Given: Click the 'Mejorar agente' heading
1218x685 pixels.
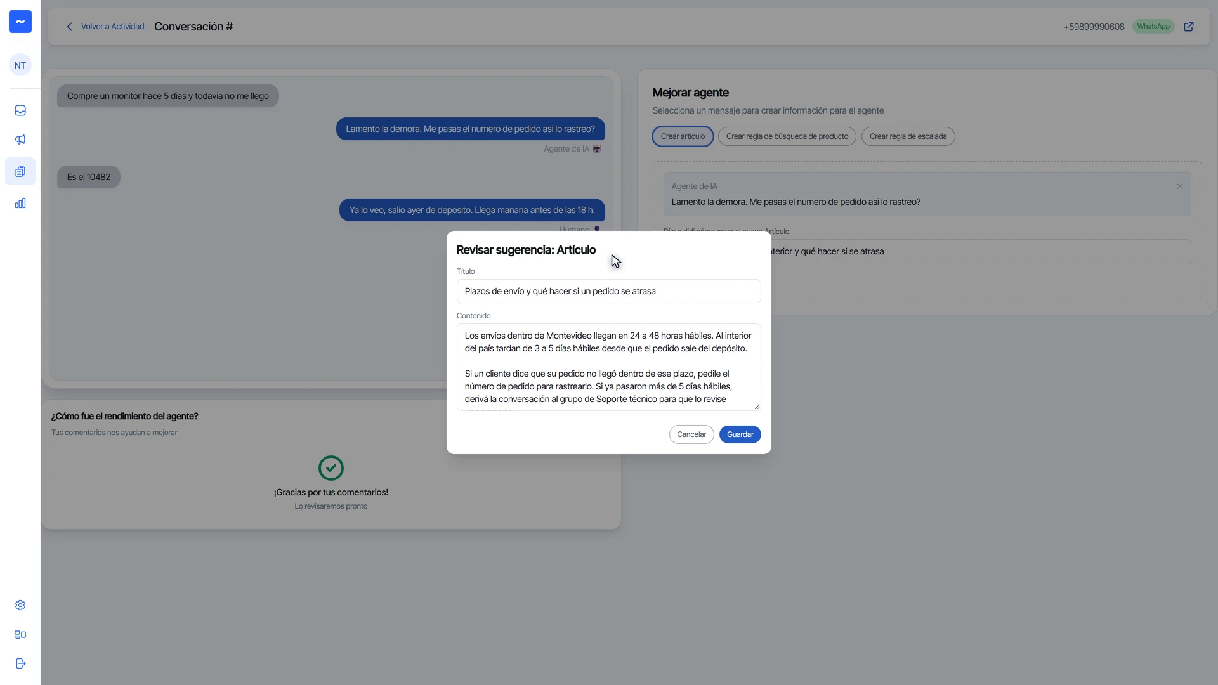Looking at the screenshot, I should (x=690, y=93).
